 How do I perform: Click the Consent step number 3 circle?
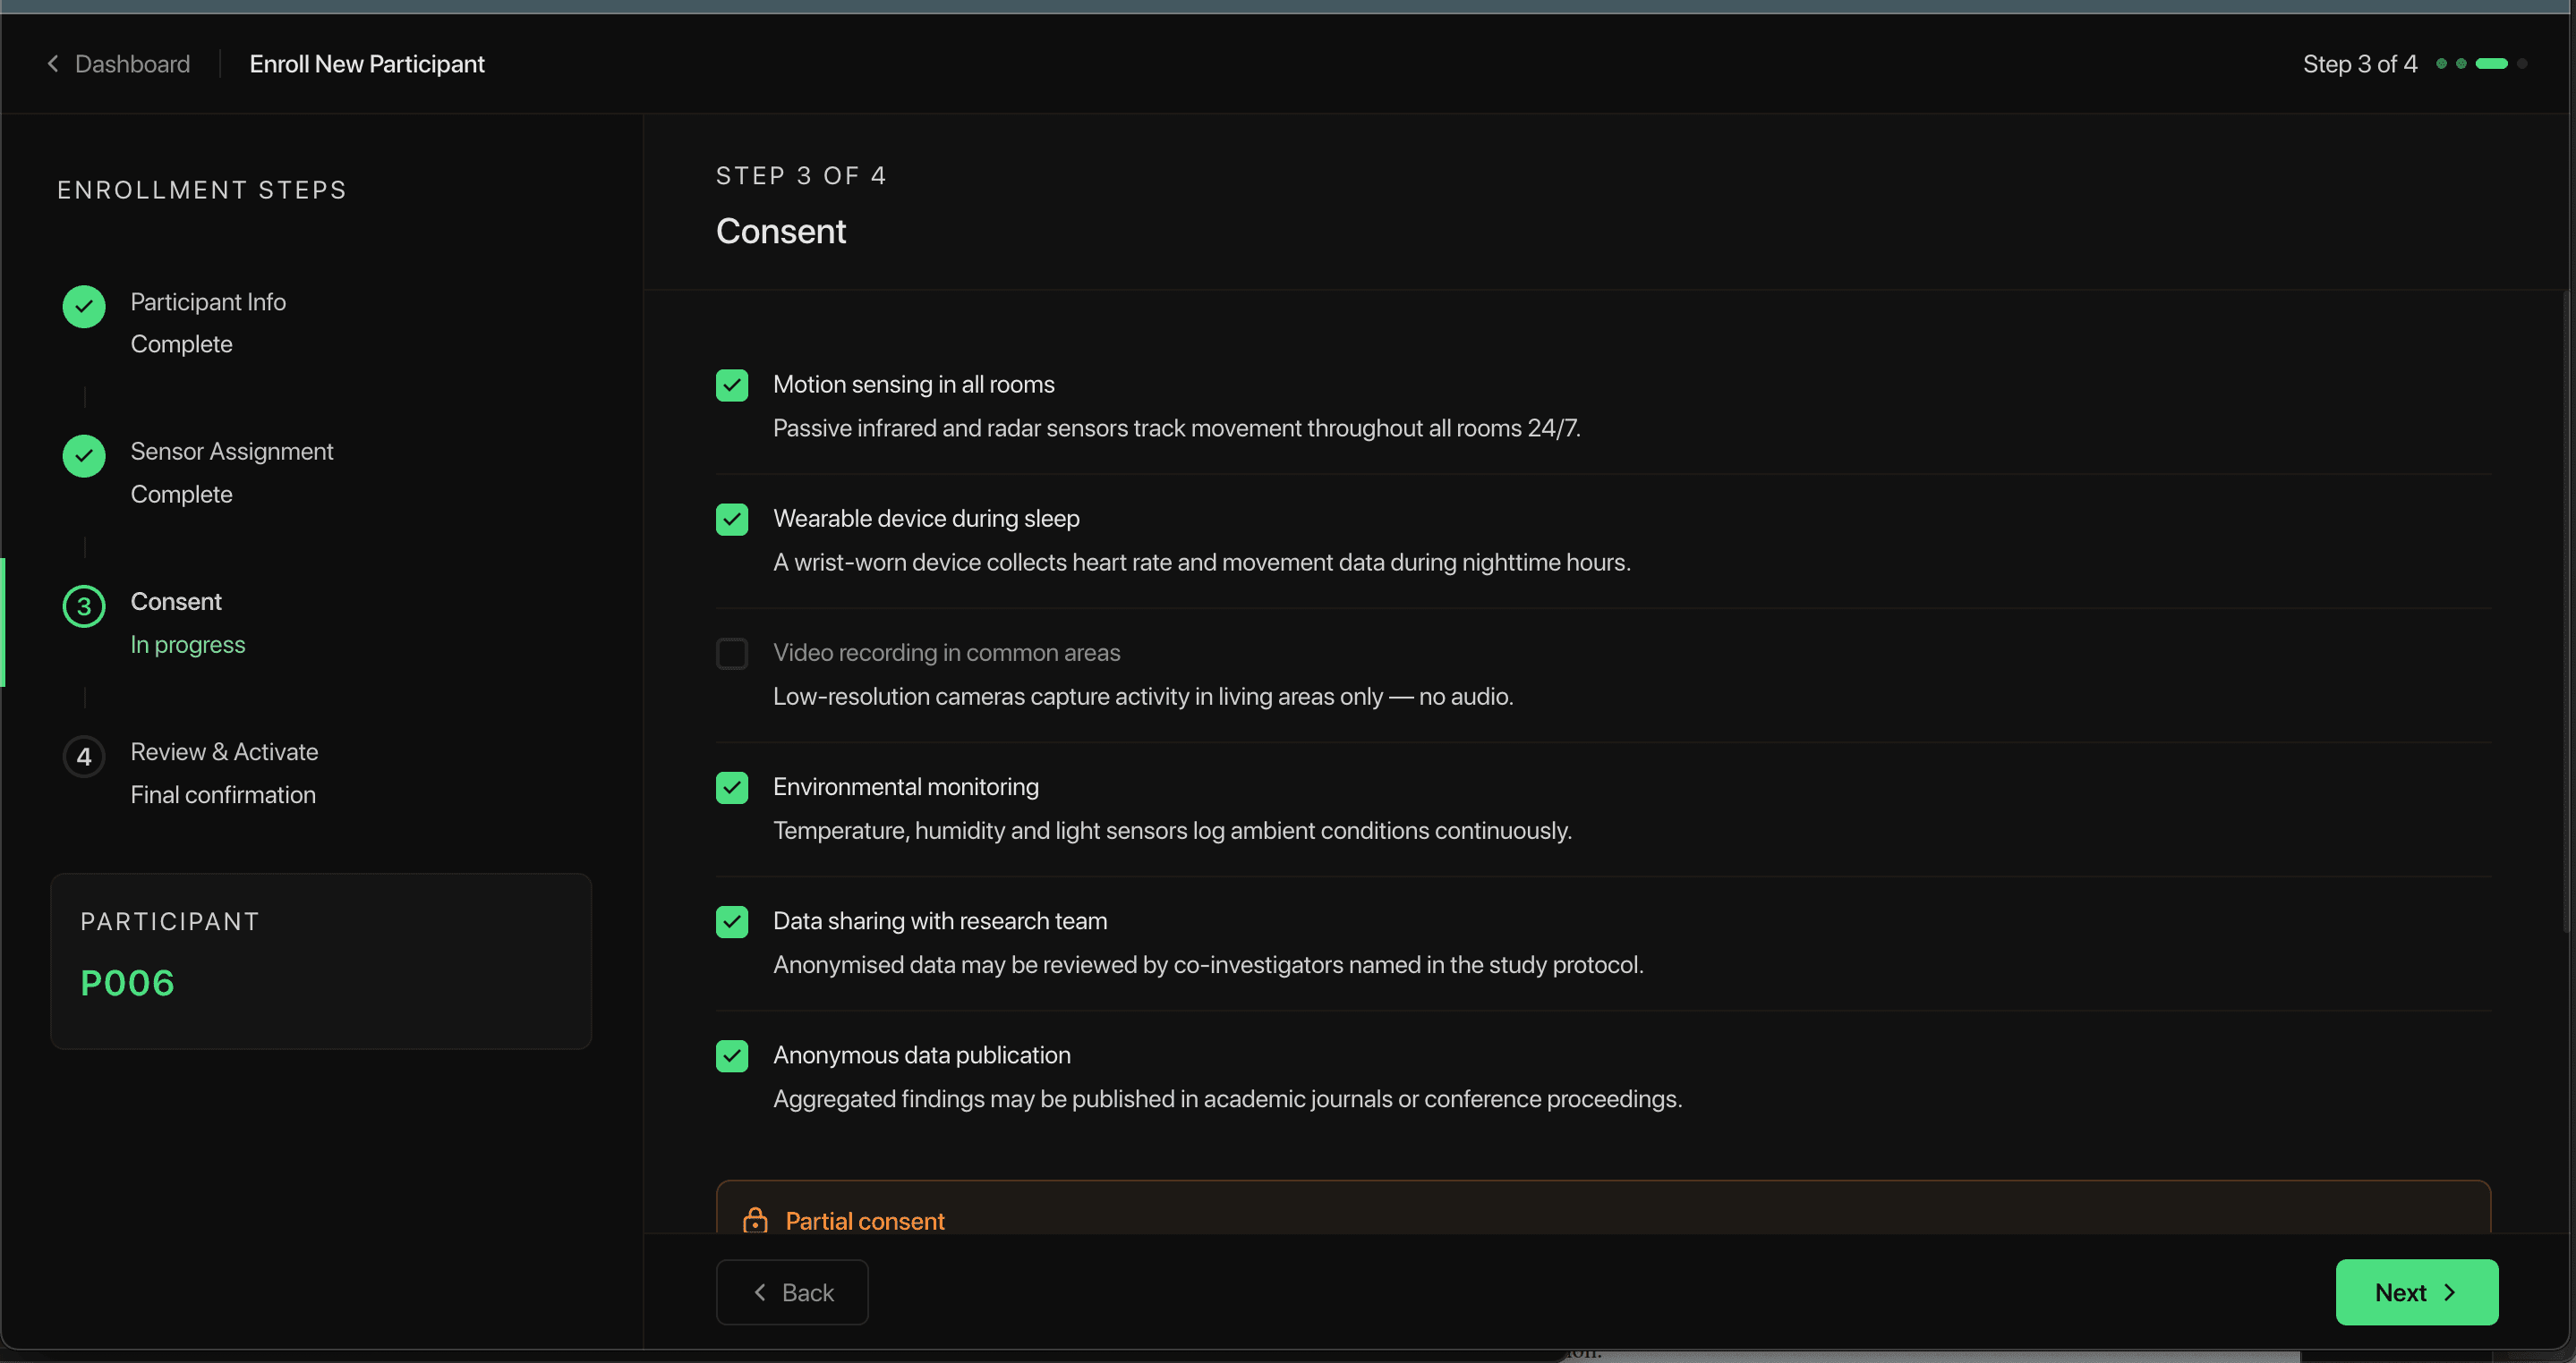[84, 606]
